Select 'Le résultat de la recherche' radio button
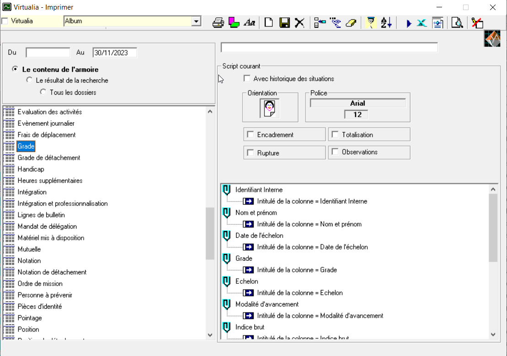Image resolution: width=507 pixels, height=356 pixels. tap(30, 81)
